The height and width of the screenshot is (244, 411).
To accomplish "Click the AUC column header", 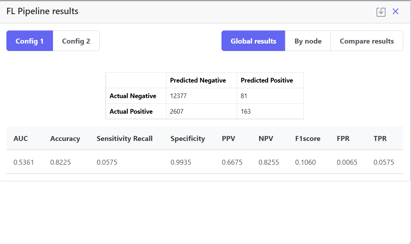I will tap(21, 138).
